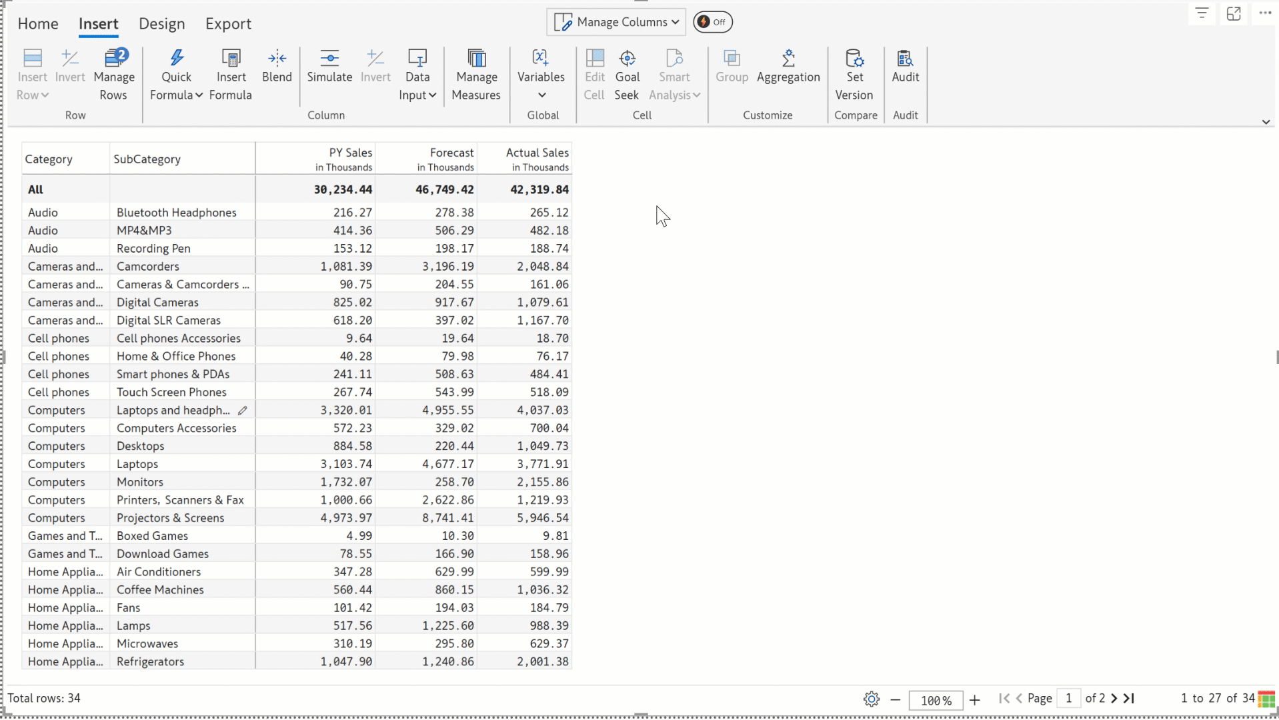Switch to the Export tab
The height and width of the screenshot is (720, 1279).
pyautogui.click(x=228, y=24)
